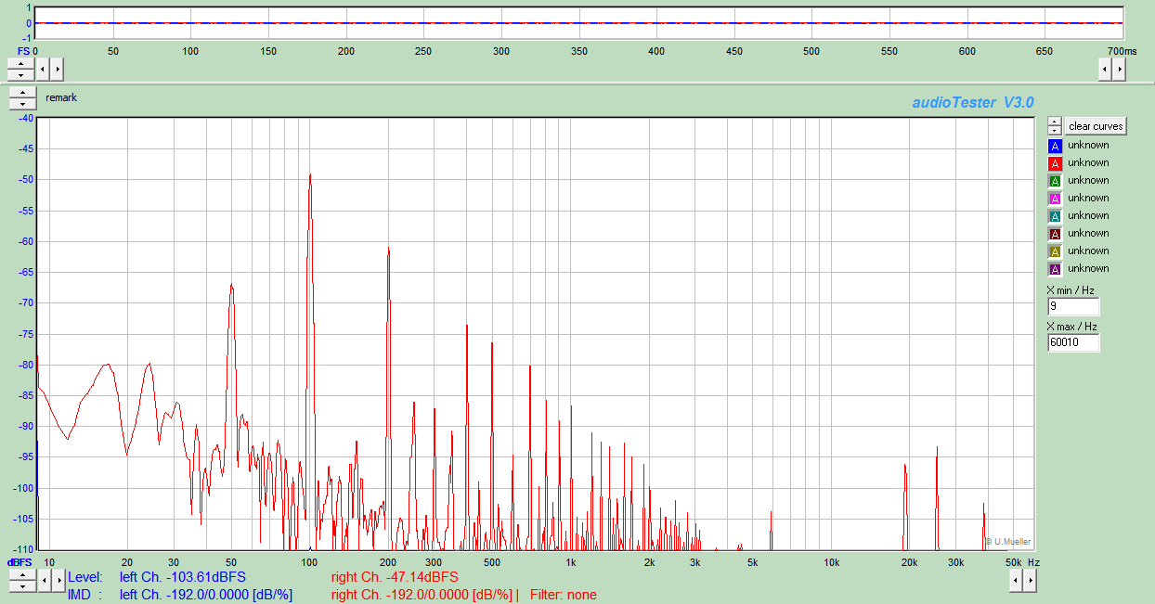Decrease time-plot amplitude with top-left down arrow
The image size is (1155, 604).
pos(20,74)
